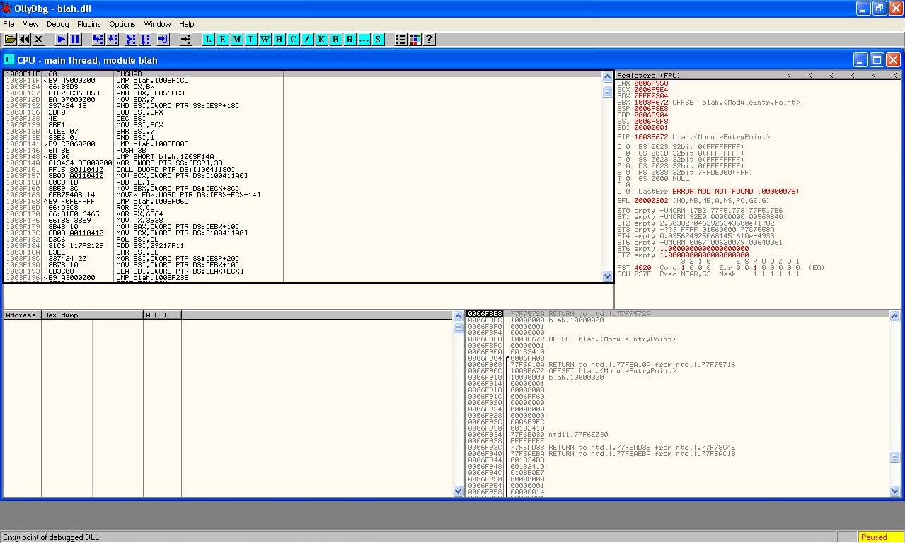
Task: Select stack entry ntdll.77F6E030
Action: pos(578,435)
